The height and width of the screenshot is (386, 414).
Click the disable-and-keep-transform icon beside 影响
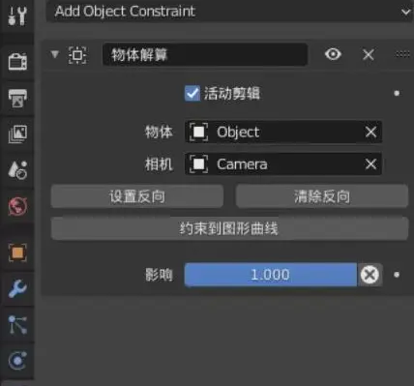pos(370,275)
